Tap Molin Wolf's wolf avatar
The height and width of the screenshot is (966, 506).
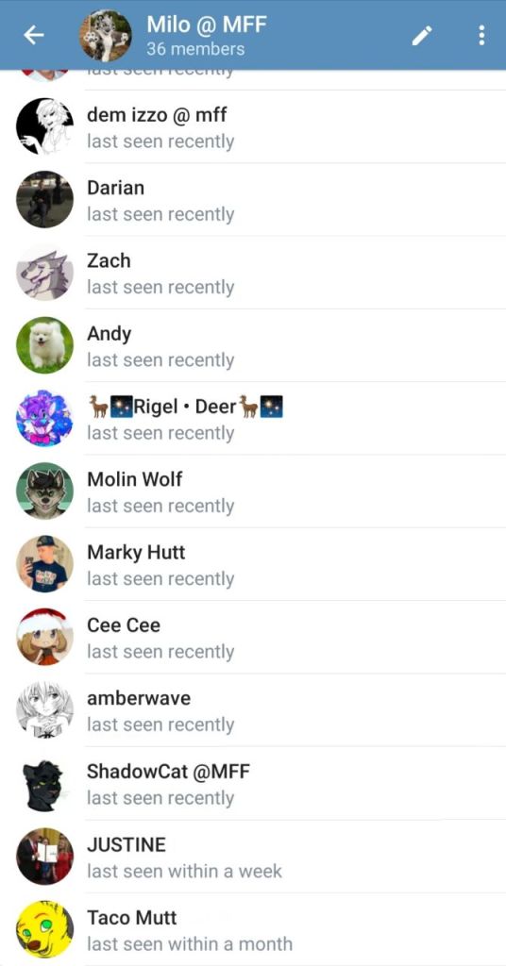[x=44, y=491]
